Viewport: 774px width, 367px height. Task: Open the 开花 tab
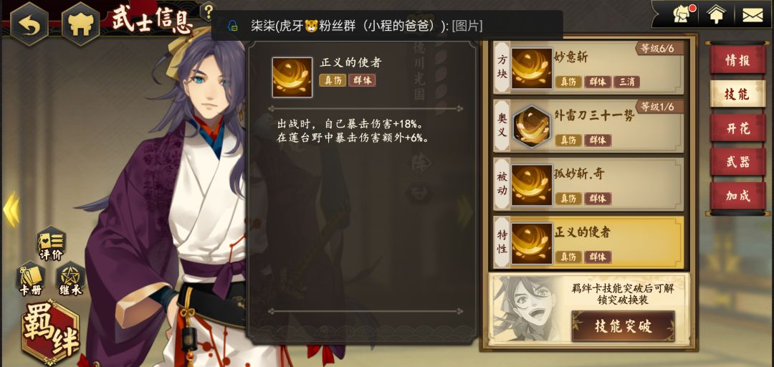[737, 128]
